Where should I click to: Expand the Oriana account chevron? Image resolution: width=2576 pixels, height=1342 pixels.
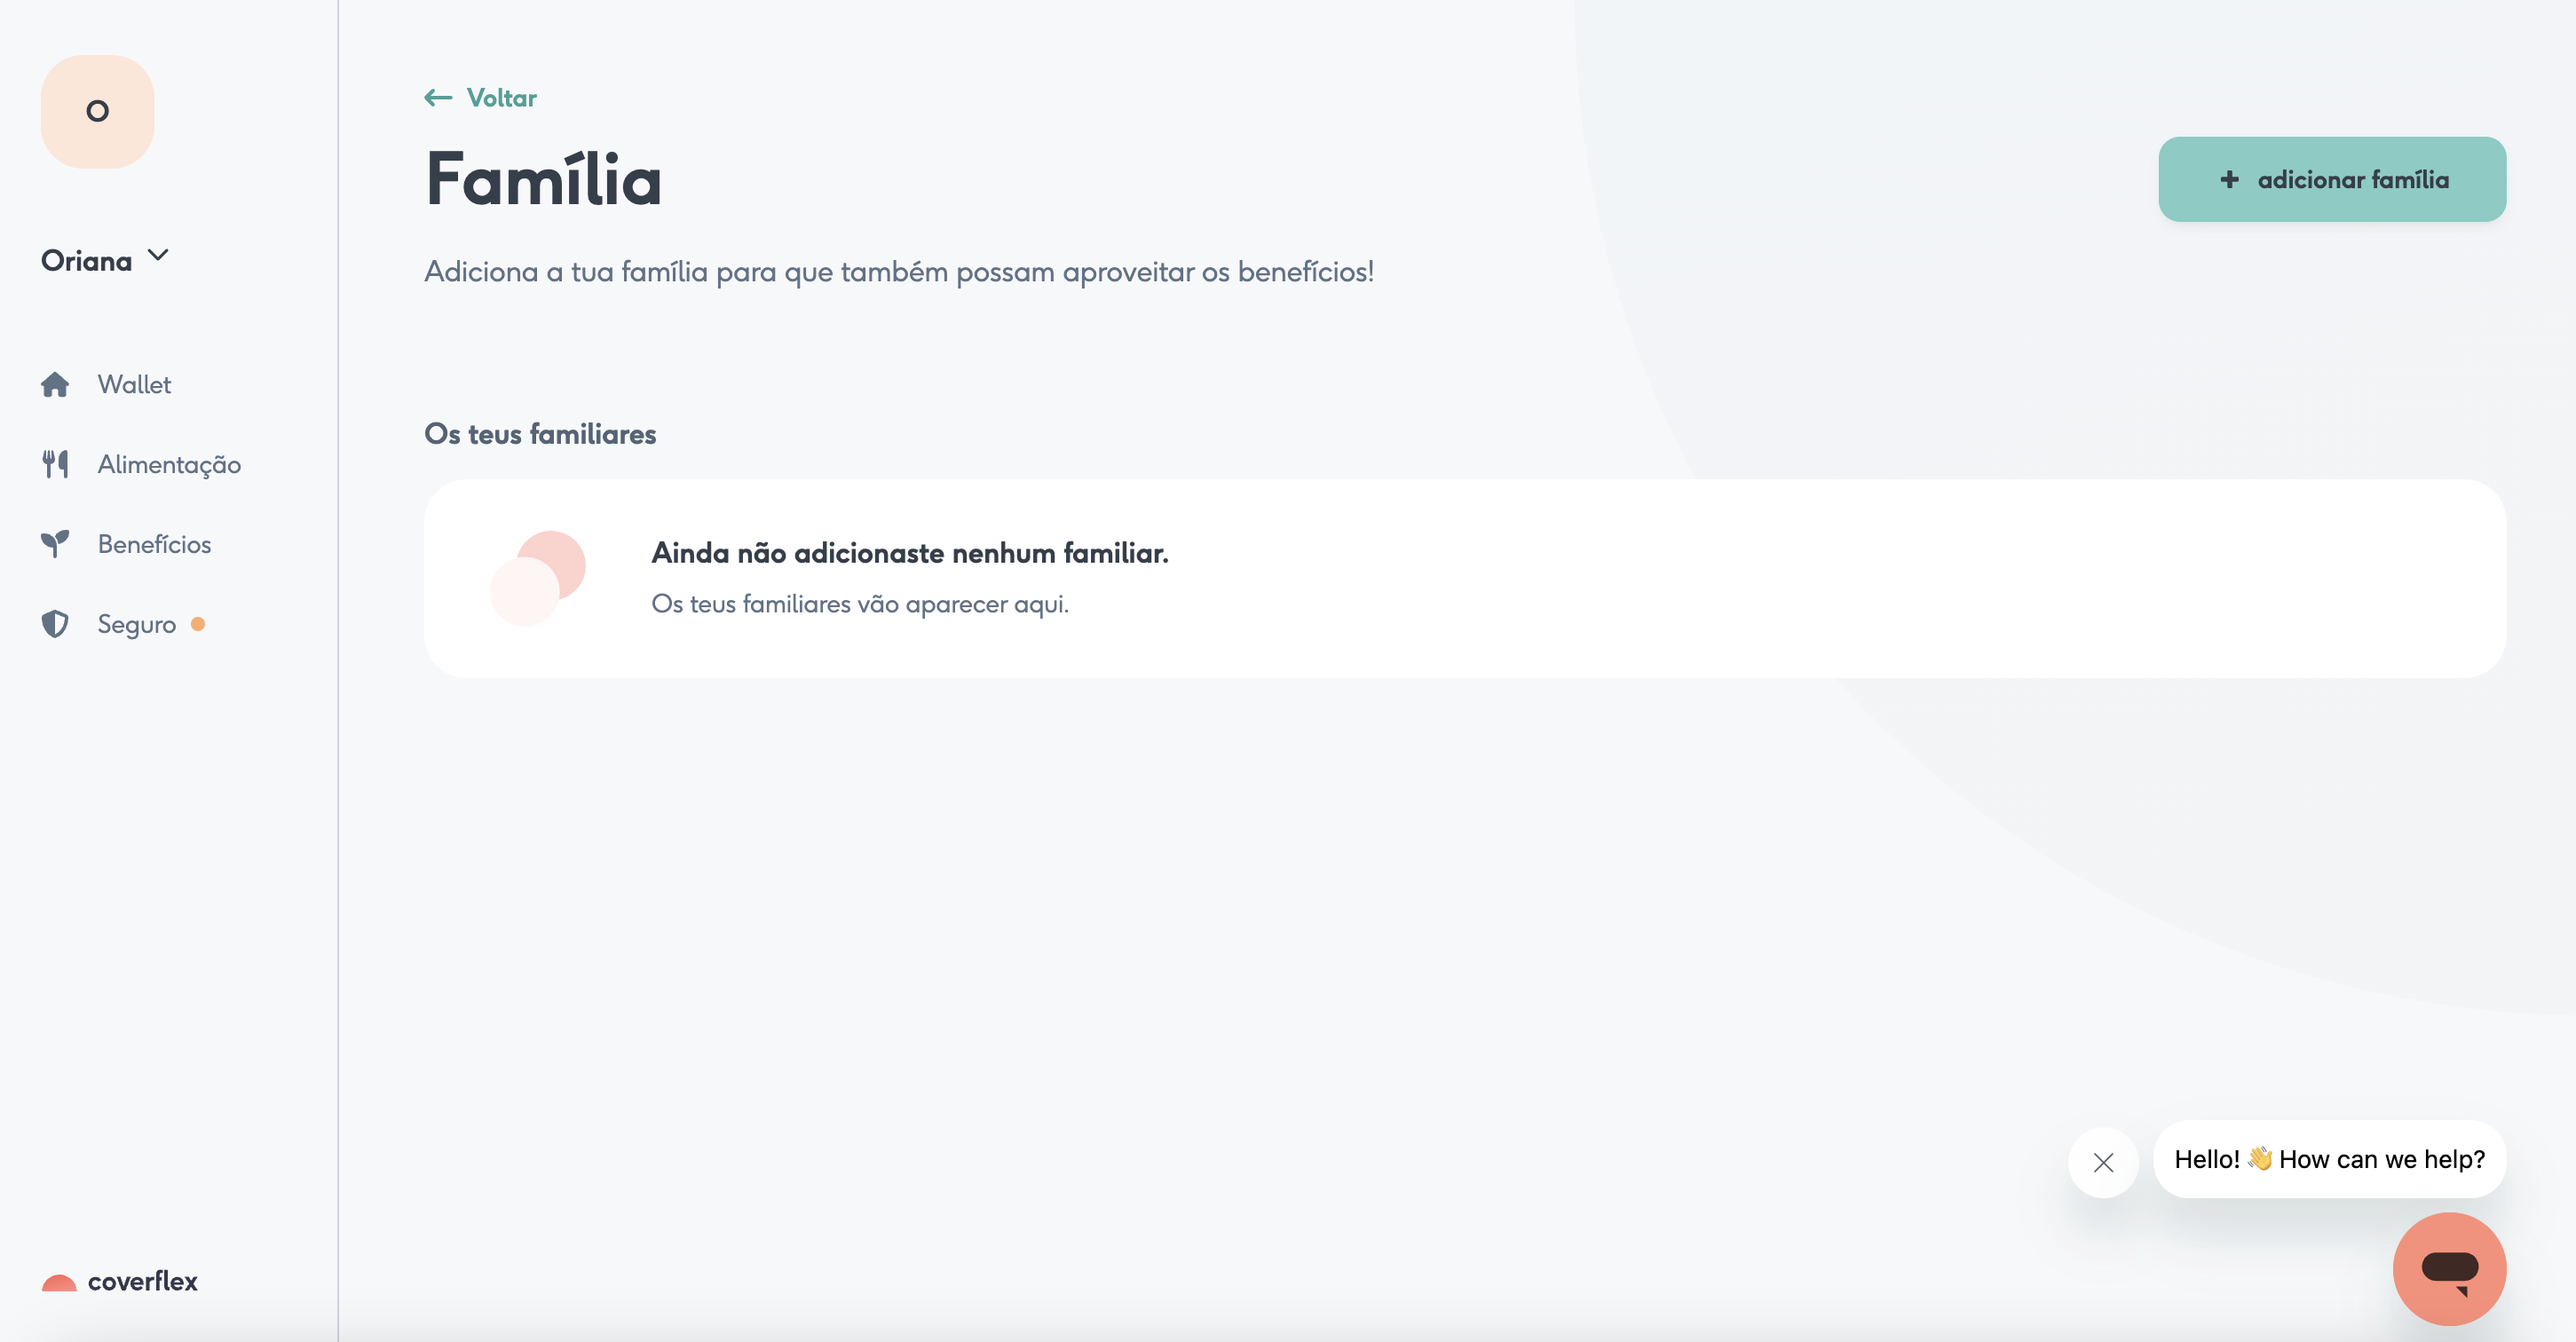pyautogui.click(x=158, y=256)
